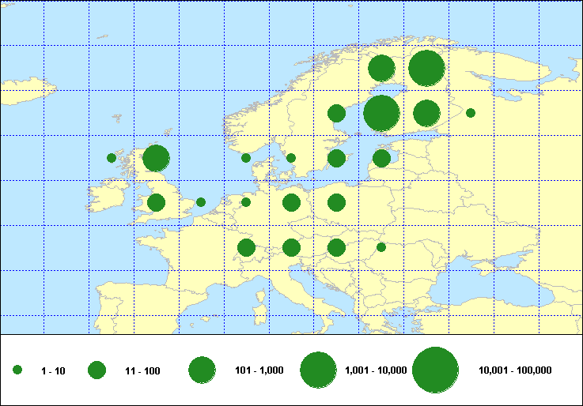
Task: Select the "11 - 100" legend circle
Action: [x=97, y=370]
